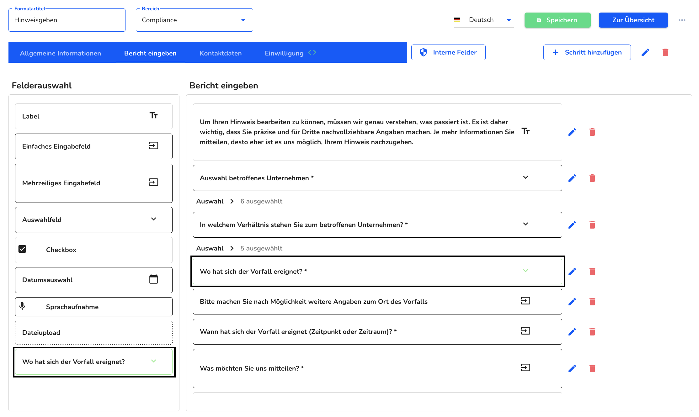Click the pencil icon to edit current step
The image size is (699, 417).
point(645,52)
